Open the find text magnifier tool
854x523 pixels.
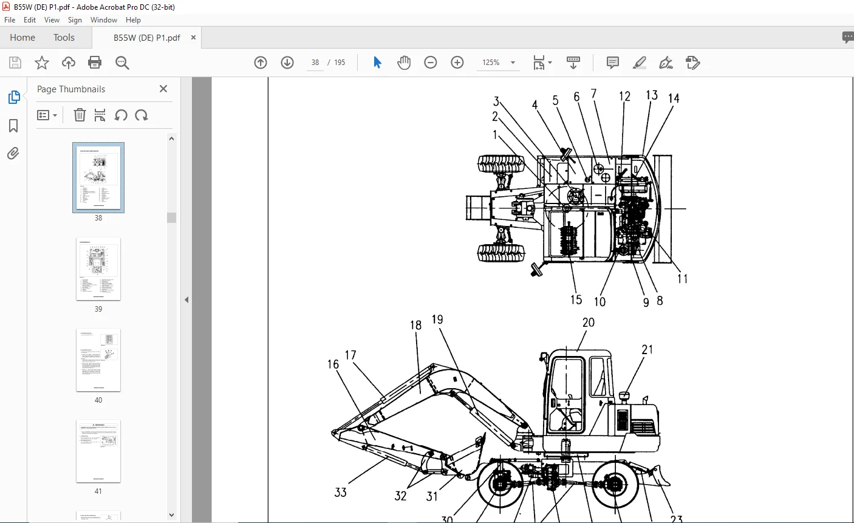coord(122,63)
